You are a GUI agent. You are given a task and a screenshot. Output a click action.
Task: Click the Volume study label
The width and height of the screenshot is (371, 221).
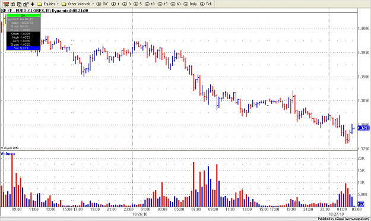point(8,154)
